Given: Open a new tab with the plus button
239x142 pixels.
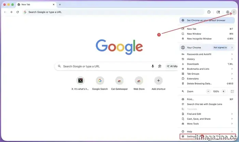Looking at the screenshot, I should pyautogui.click(x=60, y=4).
